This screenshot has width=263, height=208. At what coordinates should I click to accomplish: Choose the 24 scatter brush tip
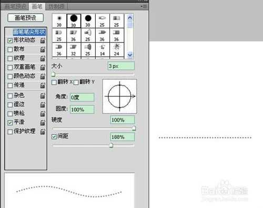[x=117, y=49]
